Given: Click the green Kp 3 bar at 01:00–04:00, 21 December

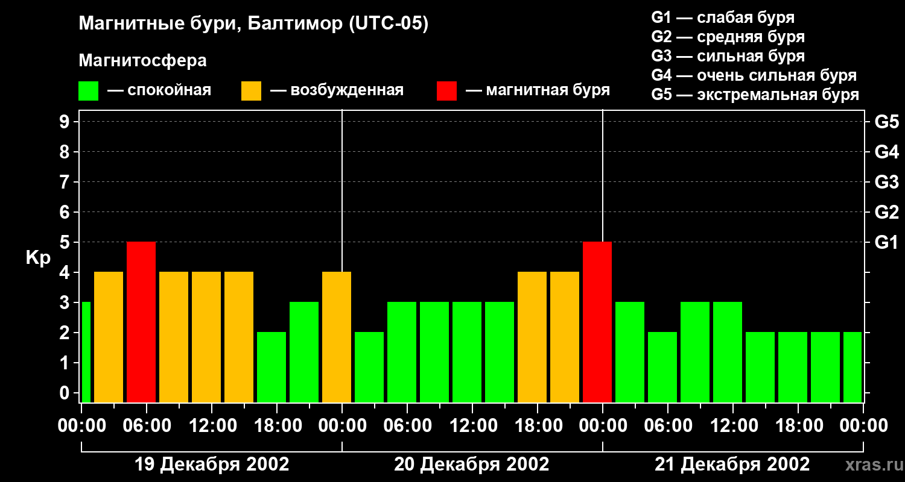Looking at the screenshot, I should point(630,352).
